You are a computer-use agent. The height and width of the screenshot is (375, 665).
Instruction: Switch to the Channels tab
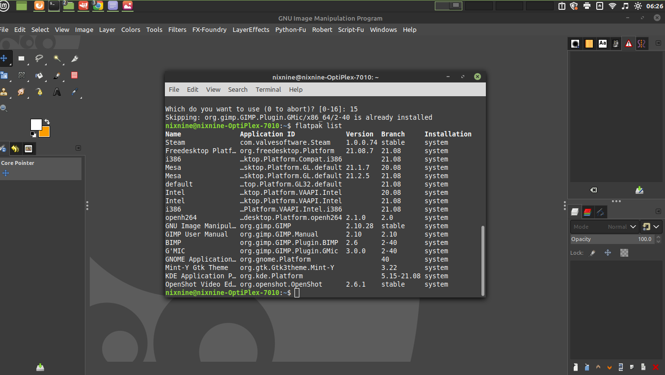587,212
